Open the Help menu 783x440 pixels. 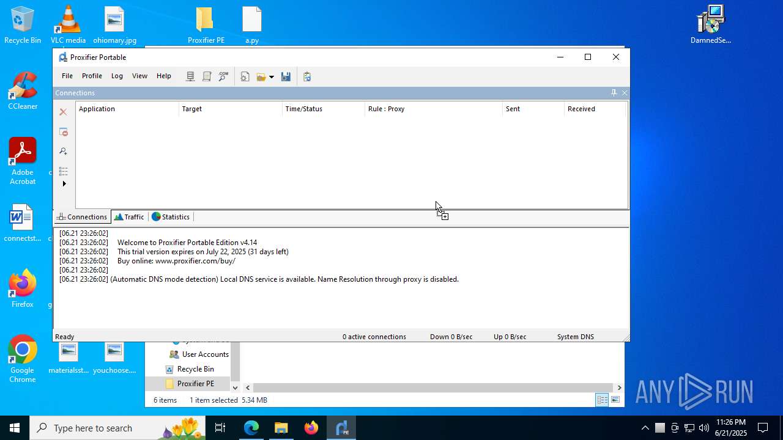[164, 76]
